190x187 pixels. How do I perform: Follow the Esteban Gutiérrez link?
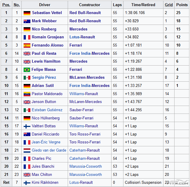(47, 110)
